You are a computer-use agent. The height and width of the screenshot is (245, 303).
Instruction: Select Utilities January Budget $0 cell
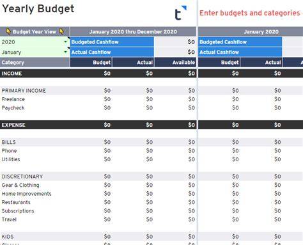[x=235, y=159]
